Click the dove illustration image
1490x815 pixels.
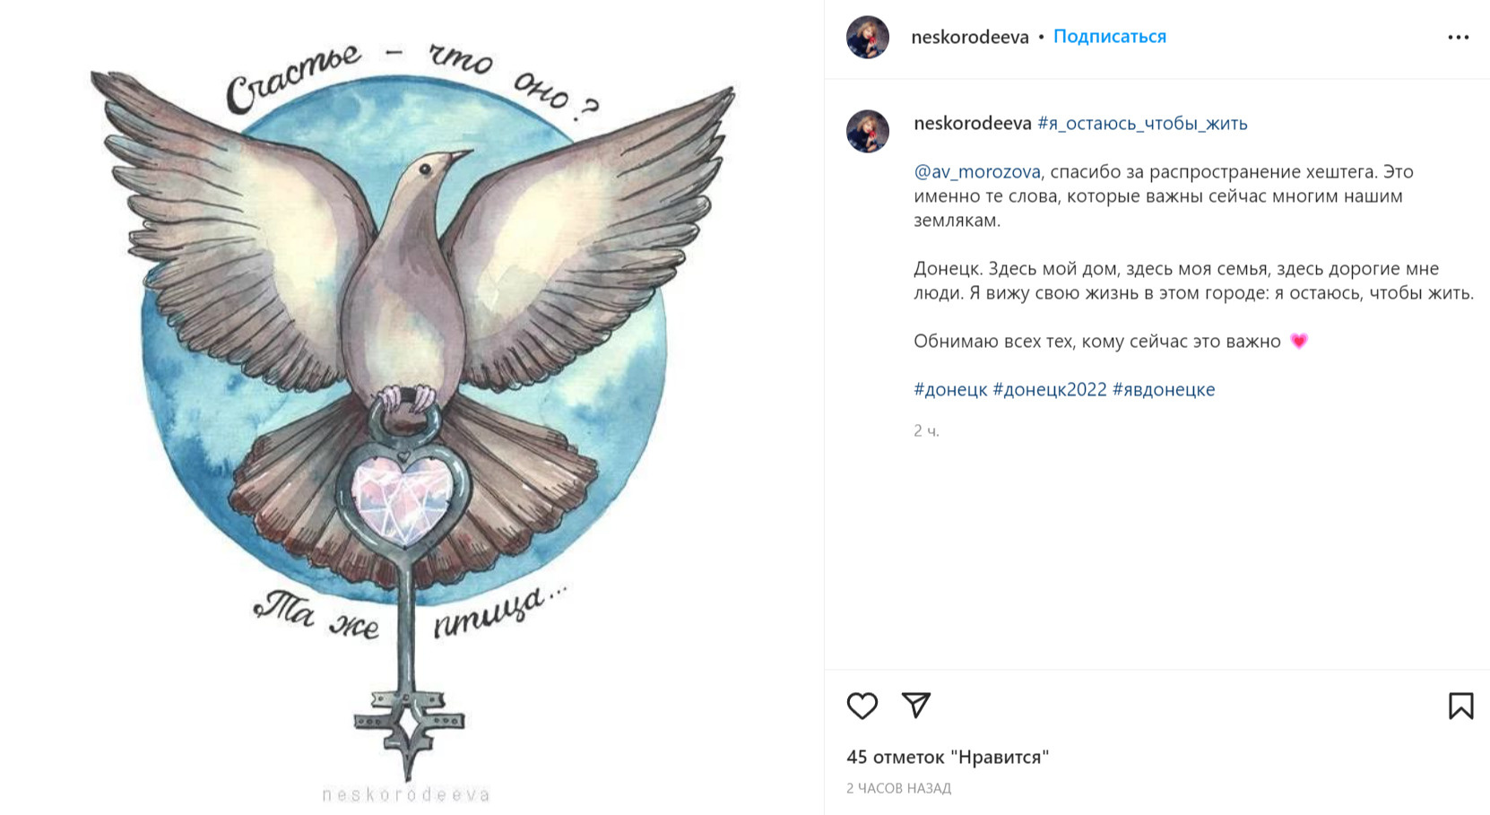(x=411, y=408)
